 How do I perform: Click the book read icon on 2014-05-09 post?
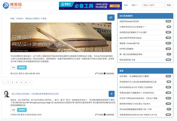(x=105, y=74)
